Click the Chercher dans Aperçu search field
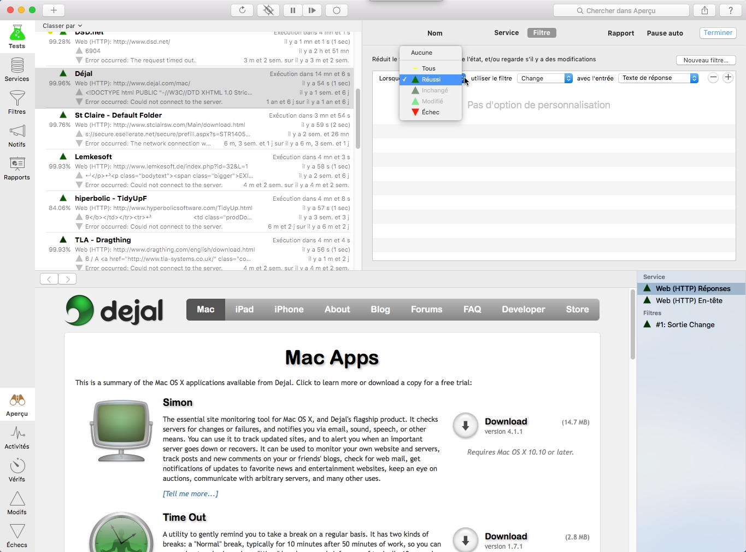 pos(621,10)
